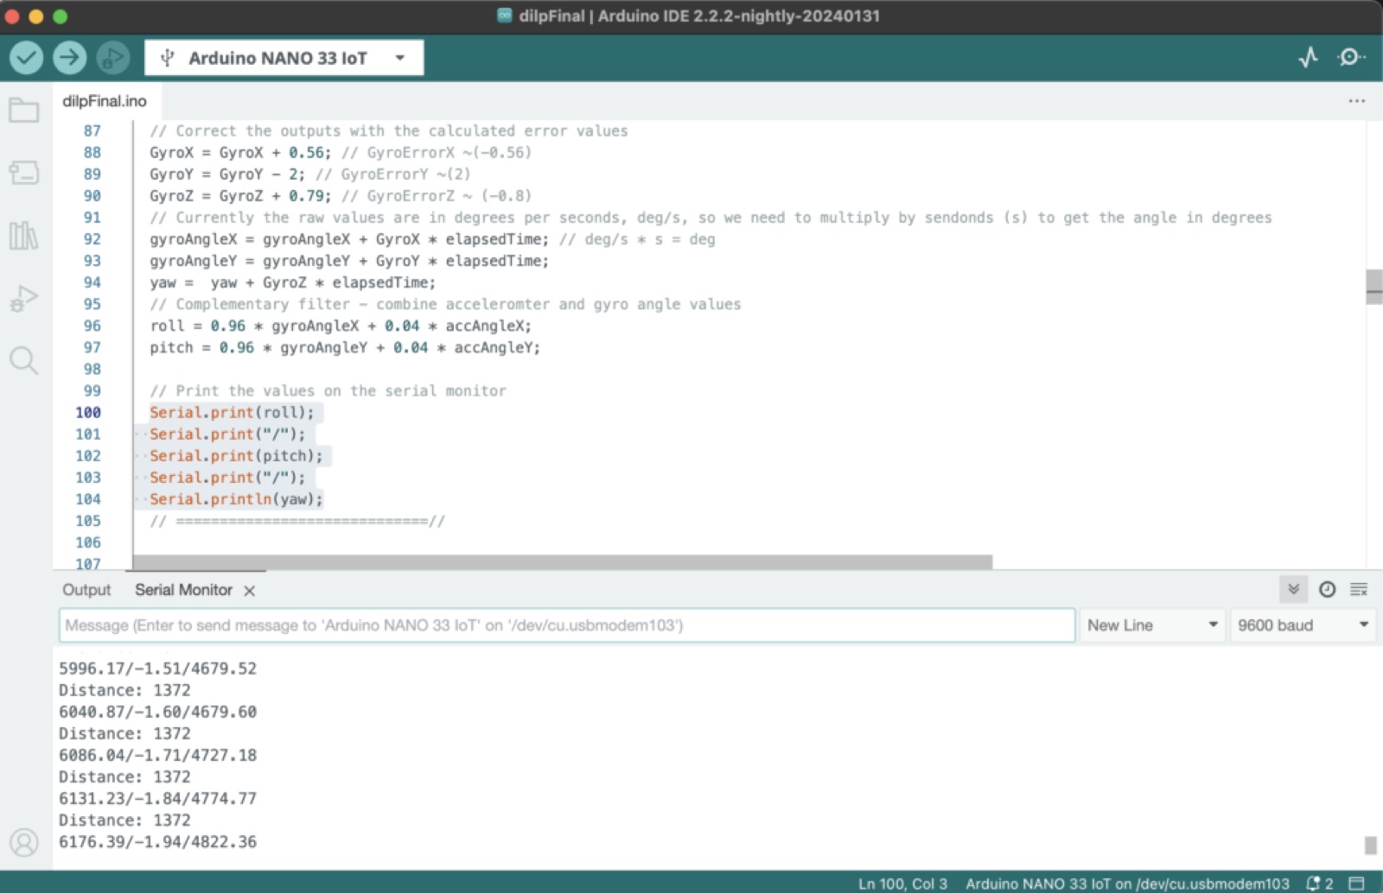Viewport: 1383px width, 893px height.
Task: Toggle autoscroll in Serial Monitor
Action: point(1293,590)
